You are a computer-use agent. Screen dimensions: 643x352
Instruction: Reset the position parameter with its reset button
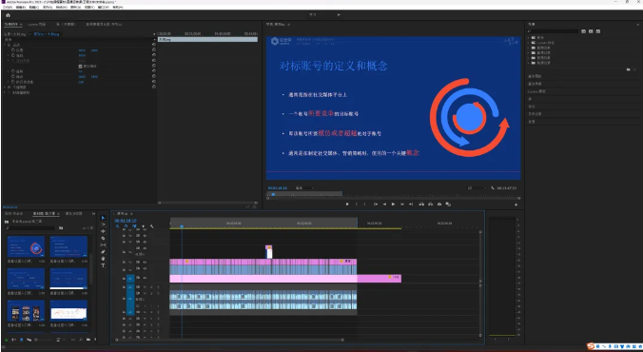pos(154,50)
